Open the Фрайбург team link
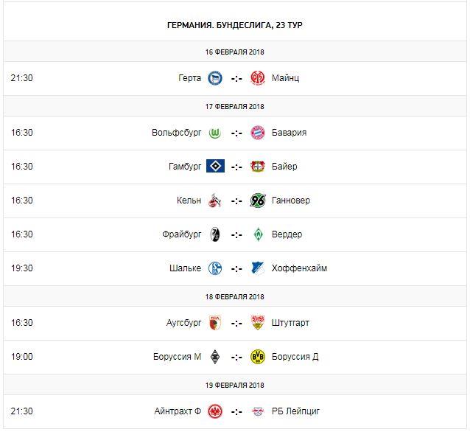The image size is (470, 432). point(181,234)
